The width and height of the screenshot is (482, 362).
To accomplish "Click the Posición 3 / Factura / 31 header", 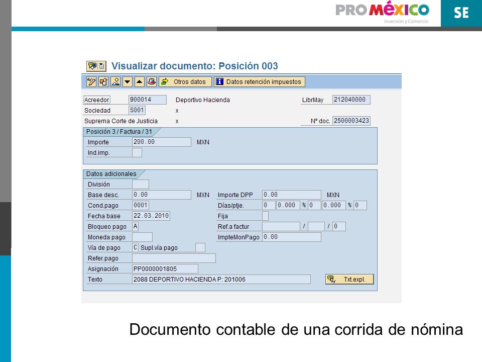I will pos(119,131).
